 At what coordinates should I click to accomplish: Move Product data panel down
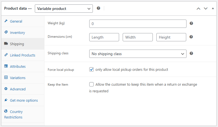click(x=206, y=9)
